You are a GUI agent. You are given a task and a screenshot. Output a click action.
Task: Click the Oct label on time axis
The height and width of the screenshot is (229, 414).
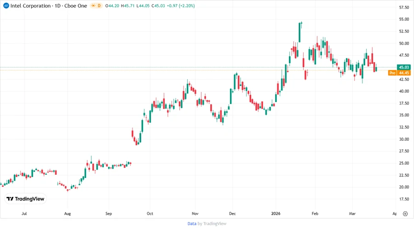149,214
